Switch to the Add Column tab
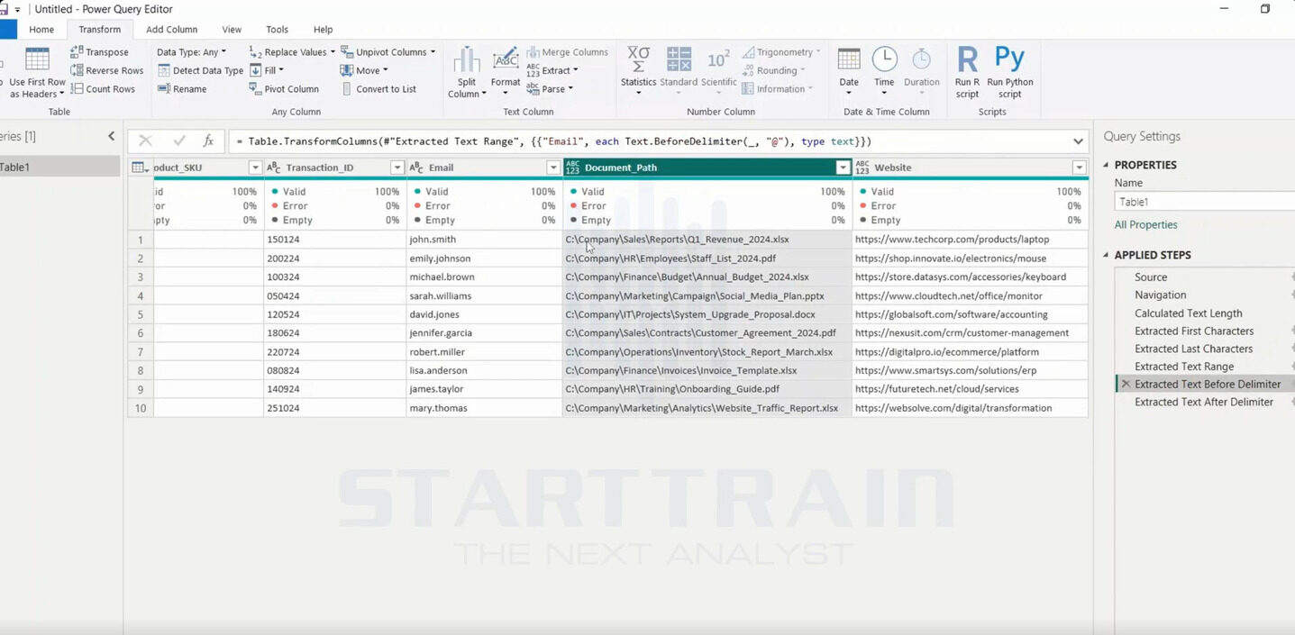1295x635 pixels. 171,30
